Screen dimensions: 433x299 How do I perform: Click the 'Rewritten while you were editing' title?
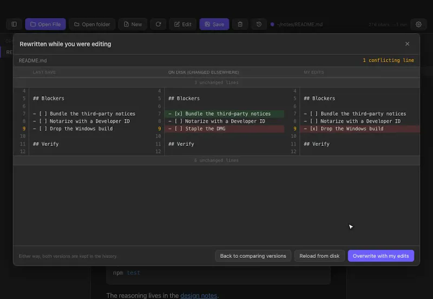pyautogui.click(x=65, y=44)
